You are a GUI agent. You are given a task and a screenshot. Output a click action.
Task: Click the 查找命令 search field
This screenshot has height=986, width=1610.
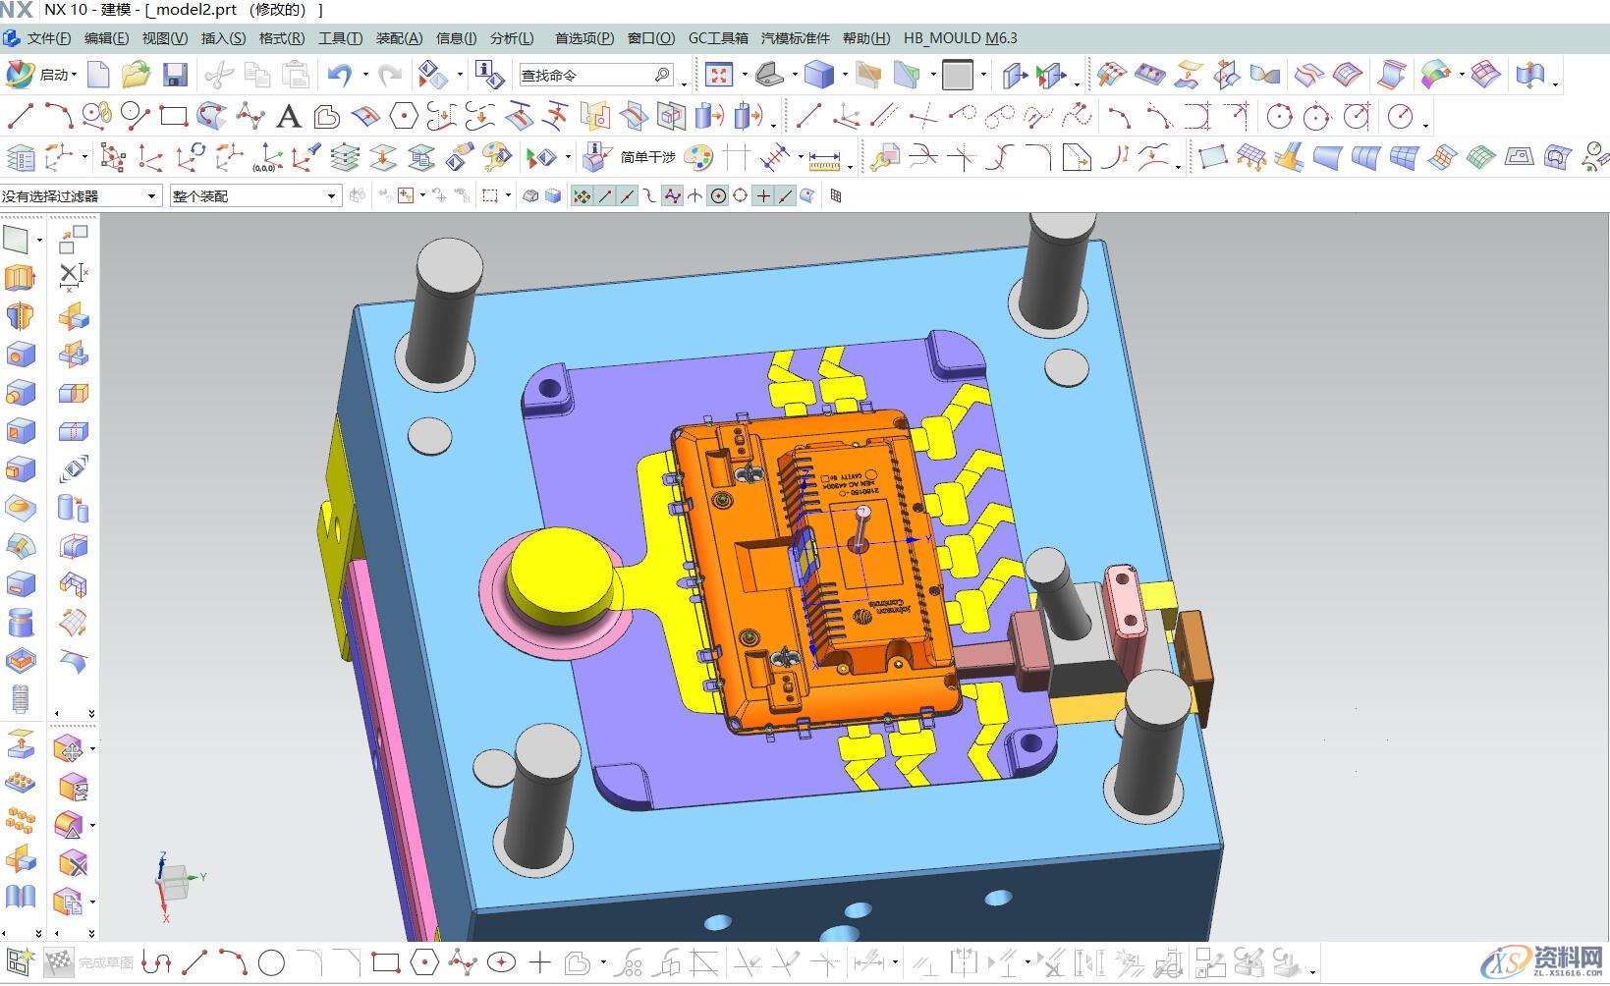[587, 75]
